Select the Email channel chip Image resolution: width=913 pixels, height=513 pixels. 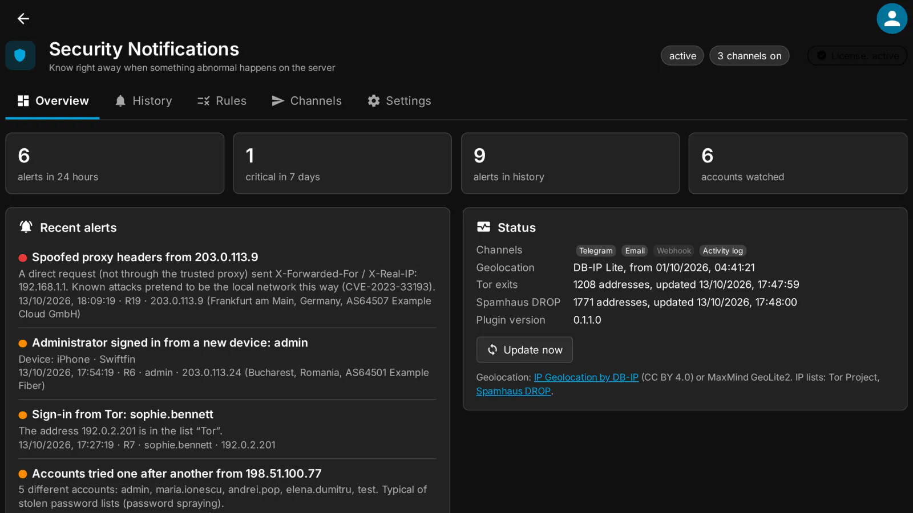[635, 251]
